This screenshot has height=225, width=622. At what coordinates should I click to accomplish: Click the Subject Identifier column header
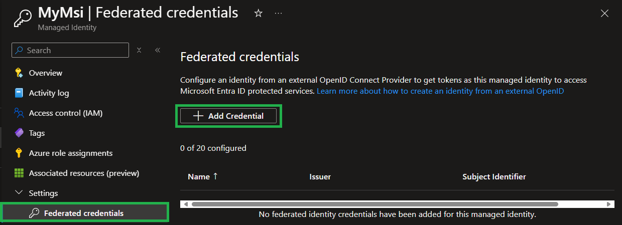point(494,176)
